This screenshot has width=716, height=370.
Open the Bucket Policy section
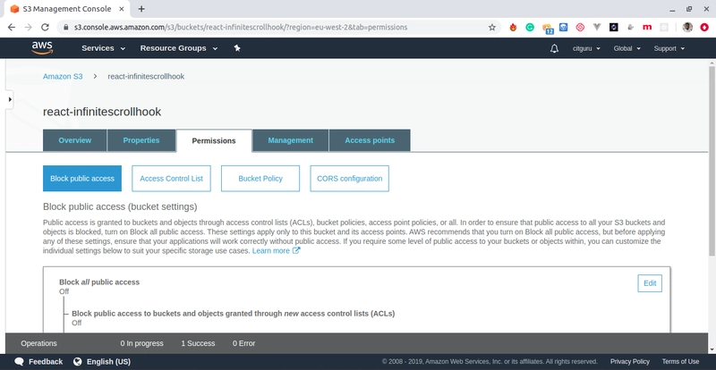point(260,179)
